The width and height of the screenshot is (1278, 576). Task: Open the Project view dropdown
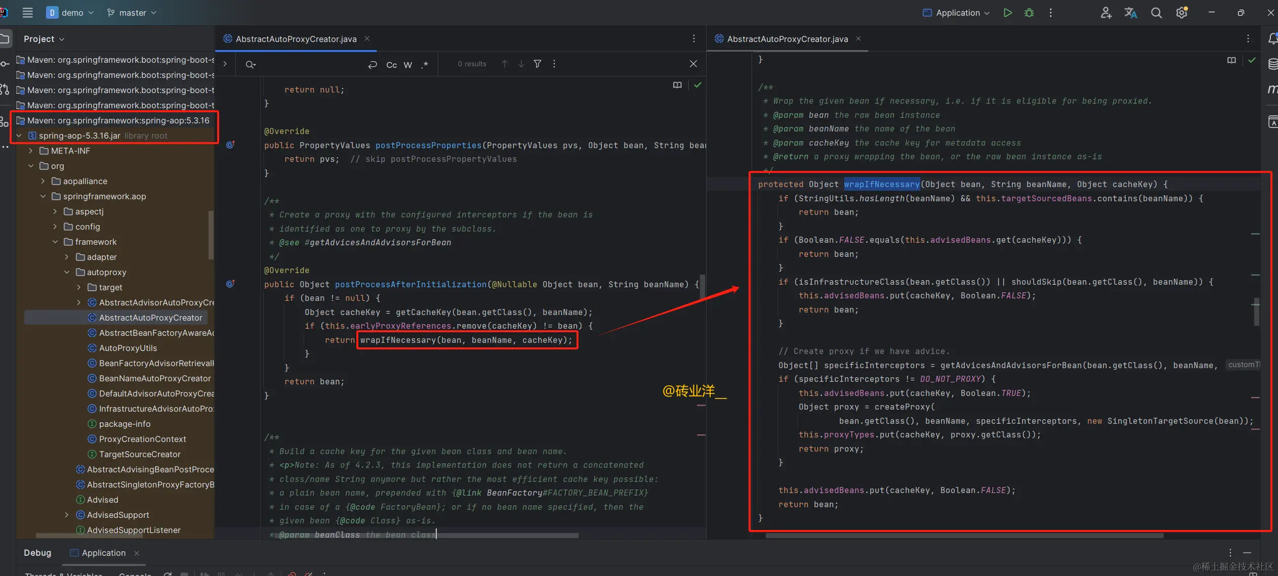point(44,39)
